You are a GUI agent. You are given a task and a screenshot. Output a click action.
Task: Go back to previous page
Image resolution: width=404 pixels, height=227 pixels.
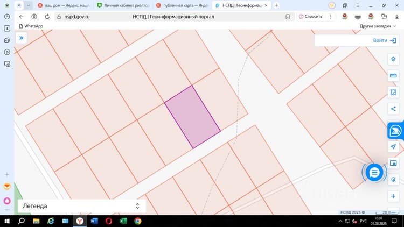(21, 17)
